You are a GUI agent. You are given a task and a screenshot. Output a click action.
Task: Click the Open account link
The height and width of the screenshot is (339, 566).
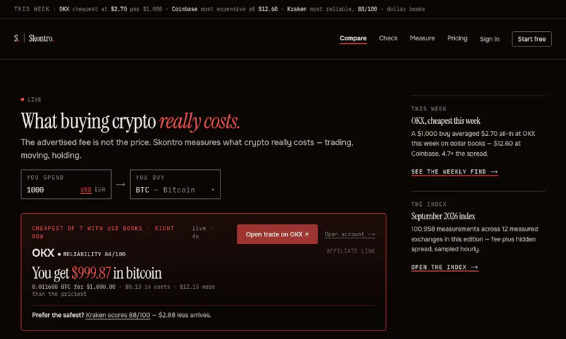point(350,234)
